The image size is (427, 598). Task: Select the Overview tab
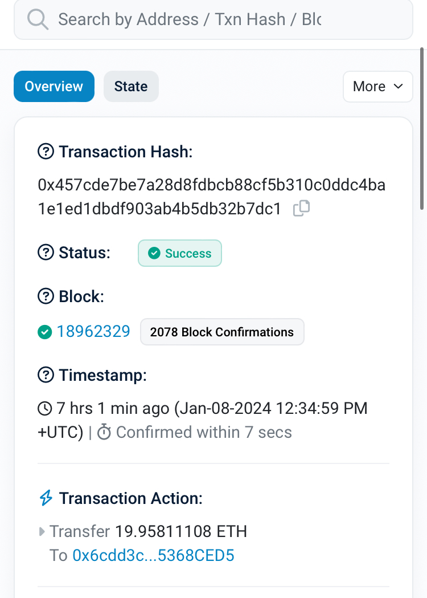click(x=54, y=87)
